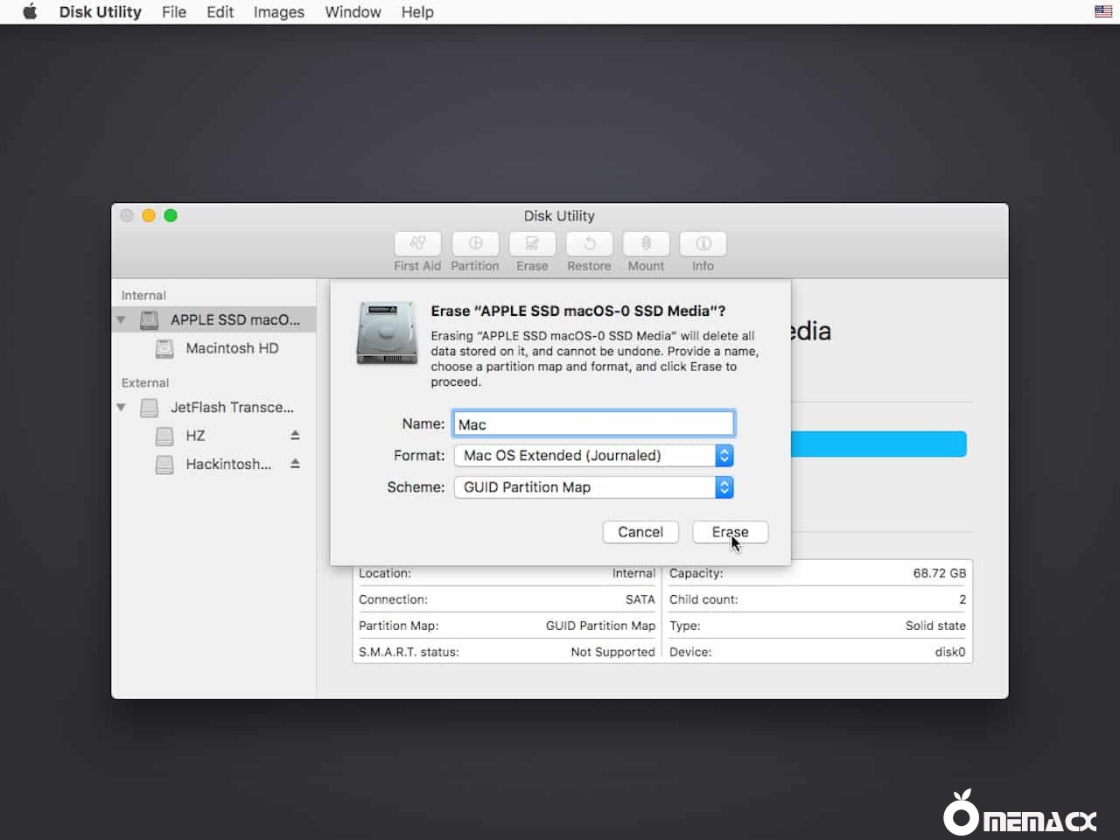The image size is (1120, 840).
Task: Click the Erase toolbar icon
Action: [x=532, y=244]
